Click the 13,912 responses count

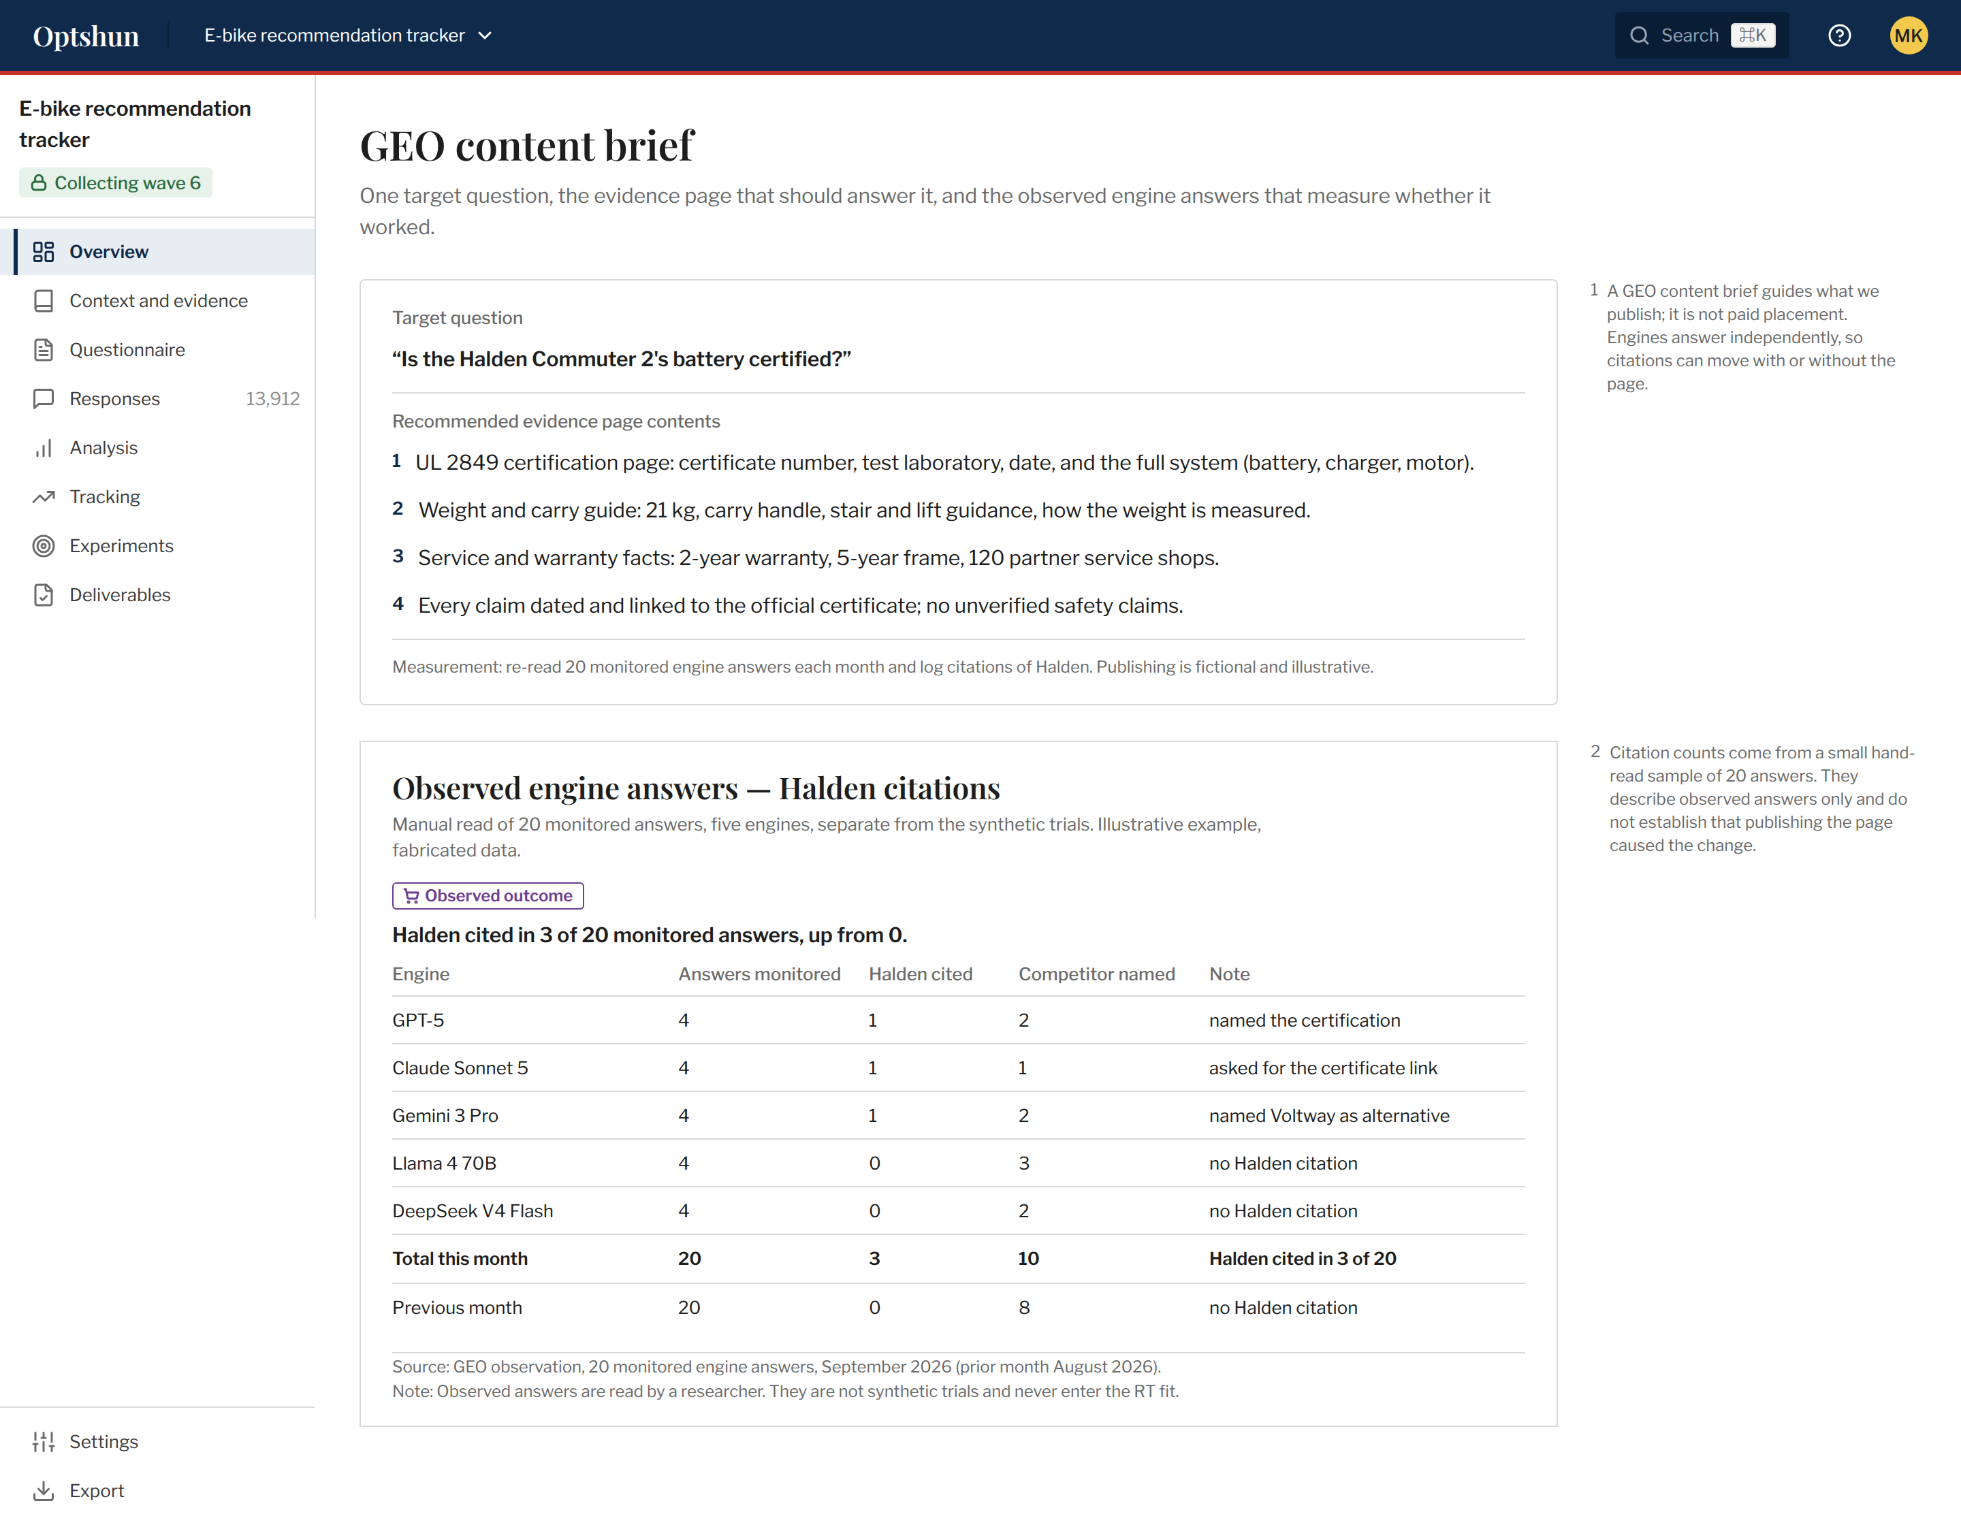click(x=273, y=398)
